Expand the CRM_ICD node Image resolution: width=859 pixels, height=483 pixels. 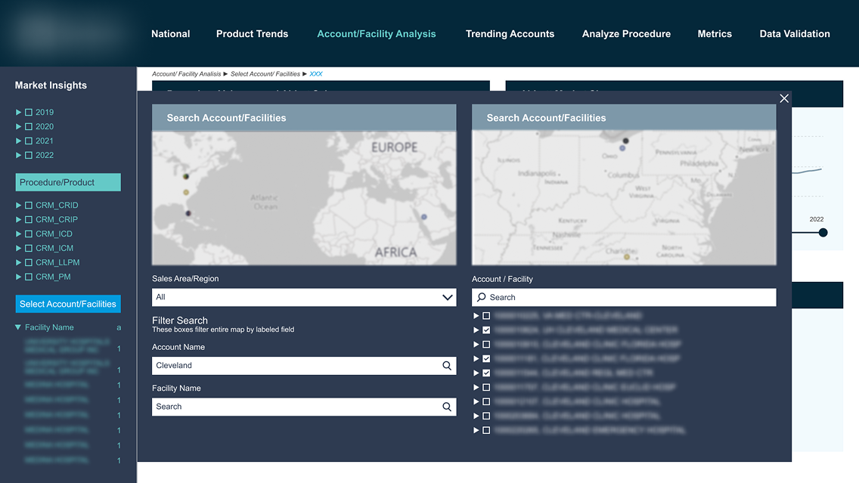point(18,234)
